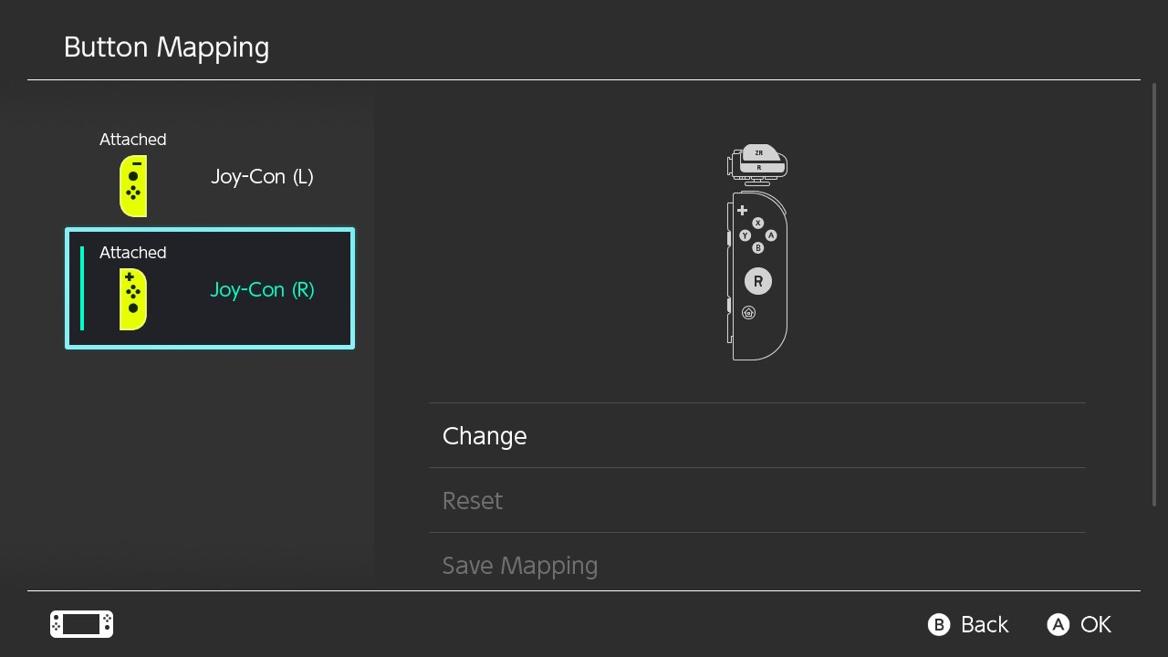Click the handheld console icon in the footer
The image size is (1168, 657).
tap(81, 624)
